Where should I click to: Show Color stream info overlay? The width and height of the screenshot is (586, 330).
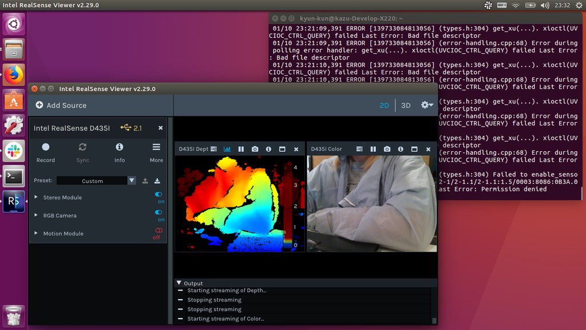coord(401,149)
